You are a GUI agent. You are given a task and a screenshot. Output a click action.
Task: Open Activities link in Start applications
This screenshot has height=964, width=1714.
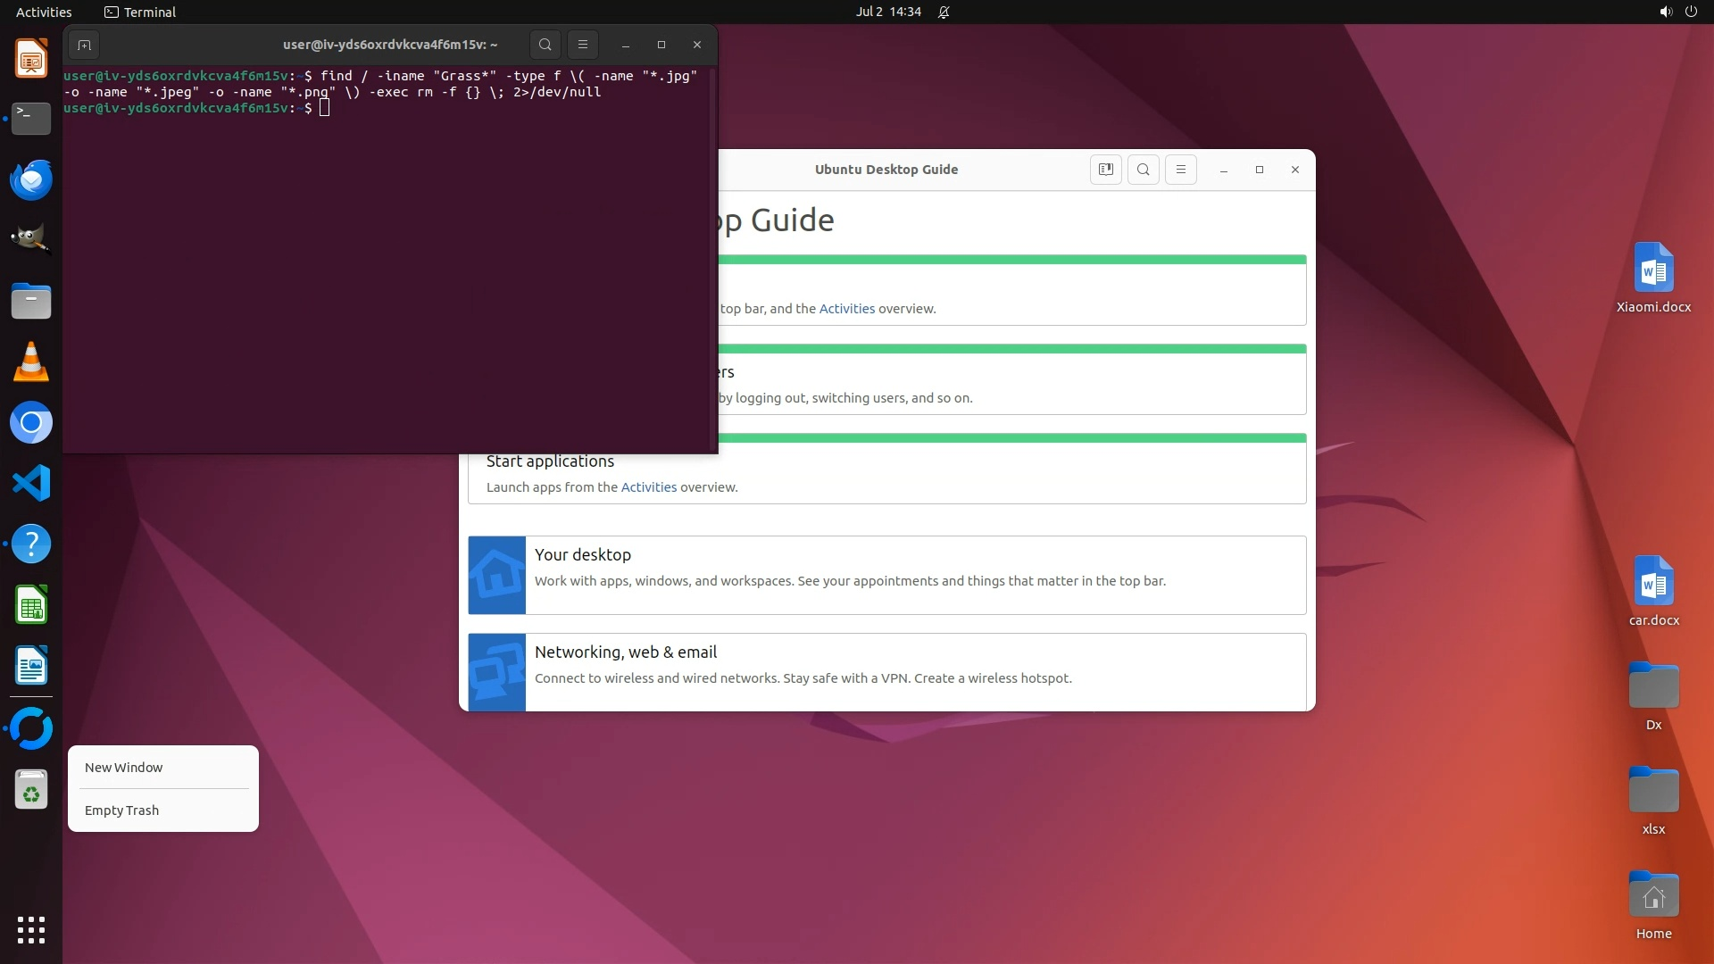click(649, 487)
